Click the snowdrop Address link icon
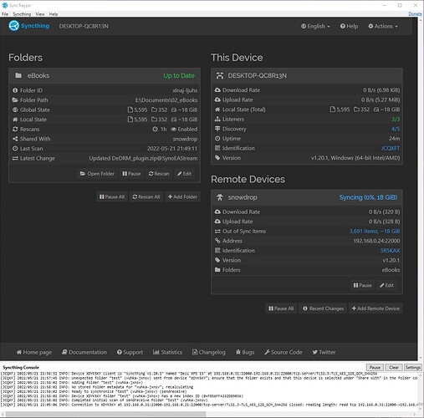 [217, 241]
